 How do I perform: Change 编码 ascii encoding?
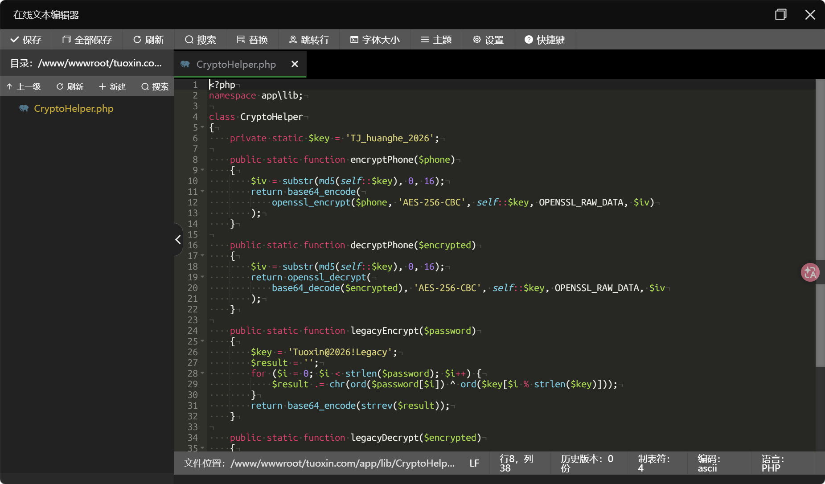pos(709,463)
